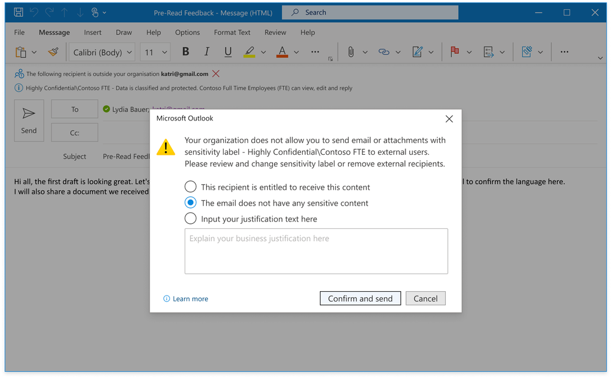Open the Learn more link
611x378 pixels.
(x=190, y=298)
